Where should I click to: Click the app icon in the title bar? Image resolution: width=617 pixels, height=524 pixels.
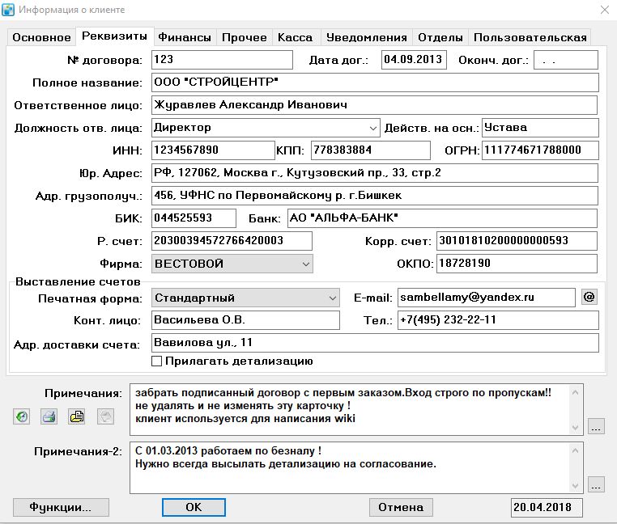pos(8,10)
